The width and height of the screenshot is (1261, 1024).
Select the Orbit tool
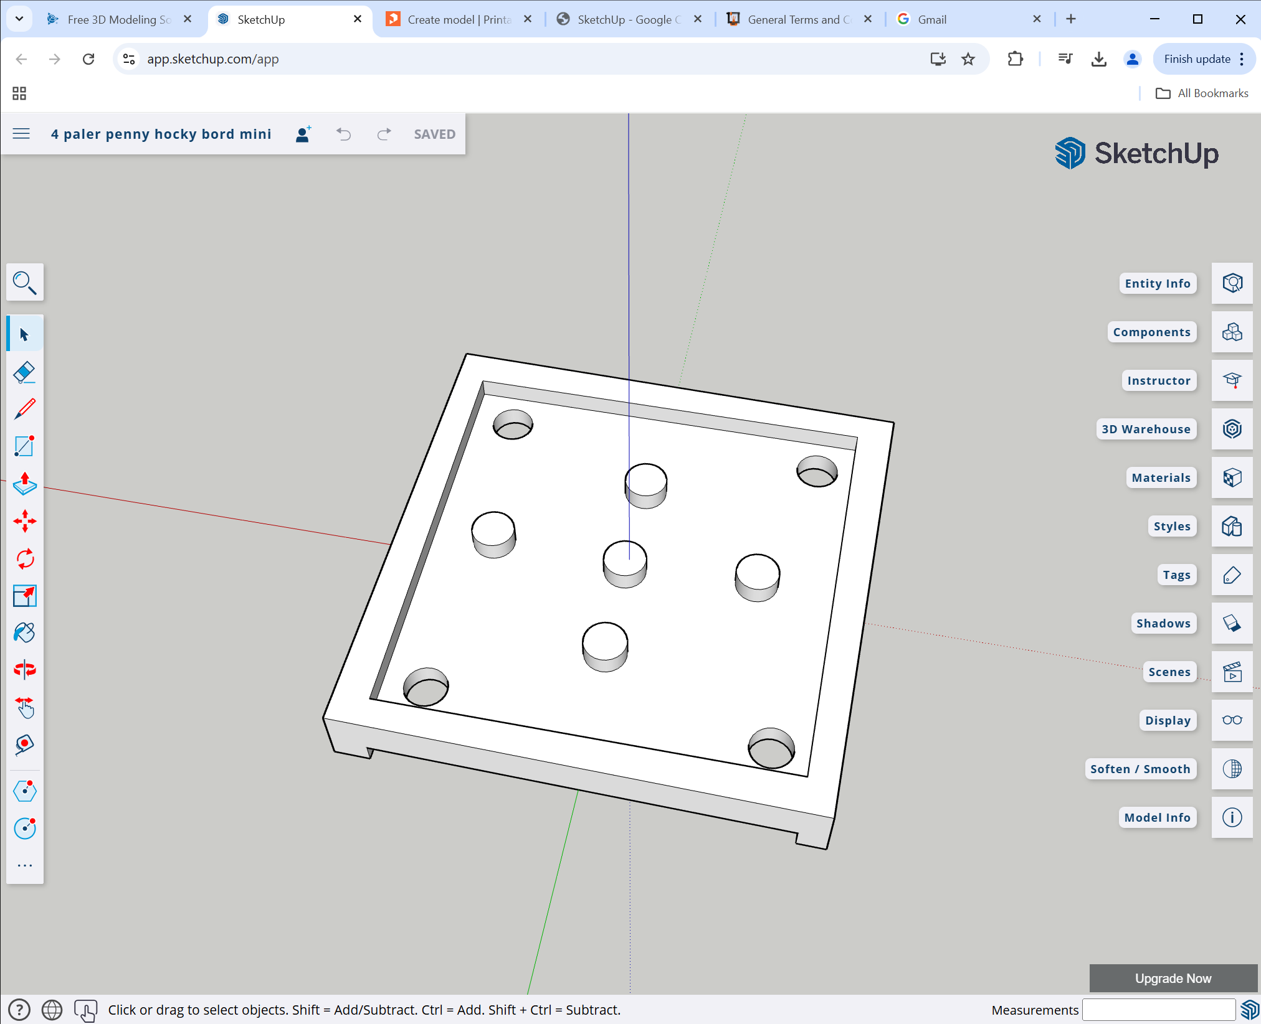coord(25,670)
